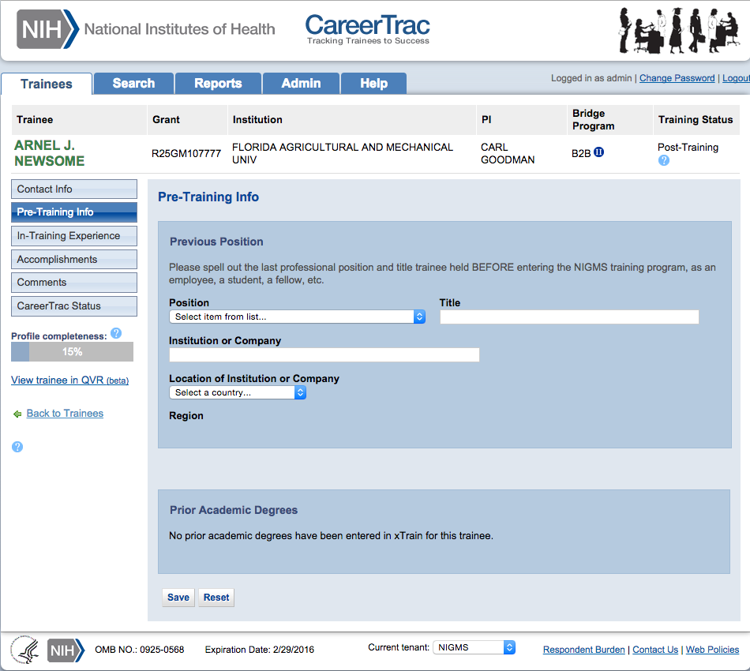
Task: Click the 15% profile completeness bar
Action: [x=72, y=351]
